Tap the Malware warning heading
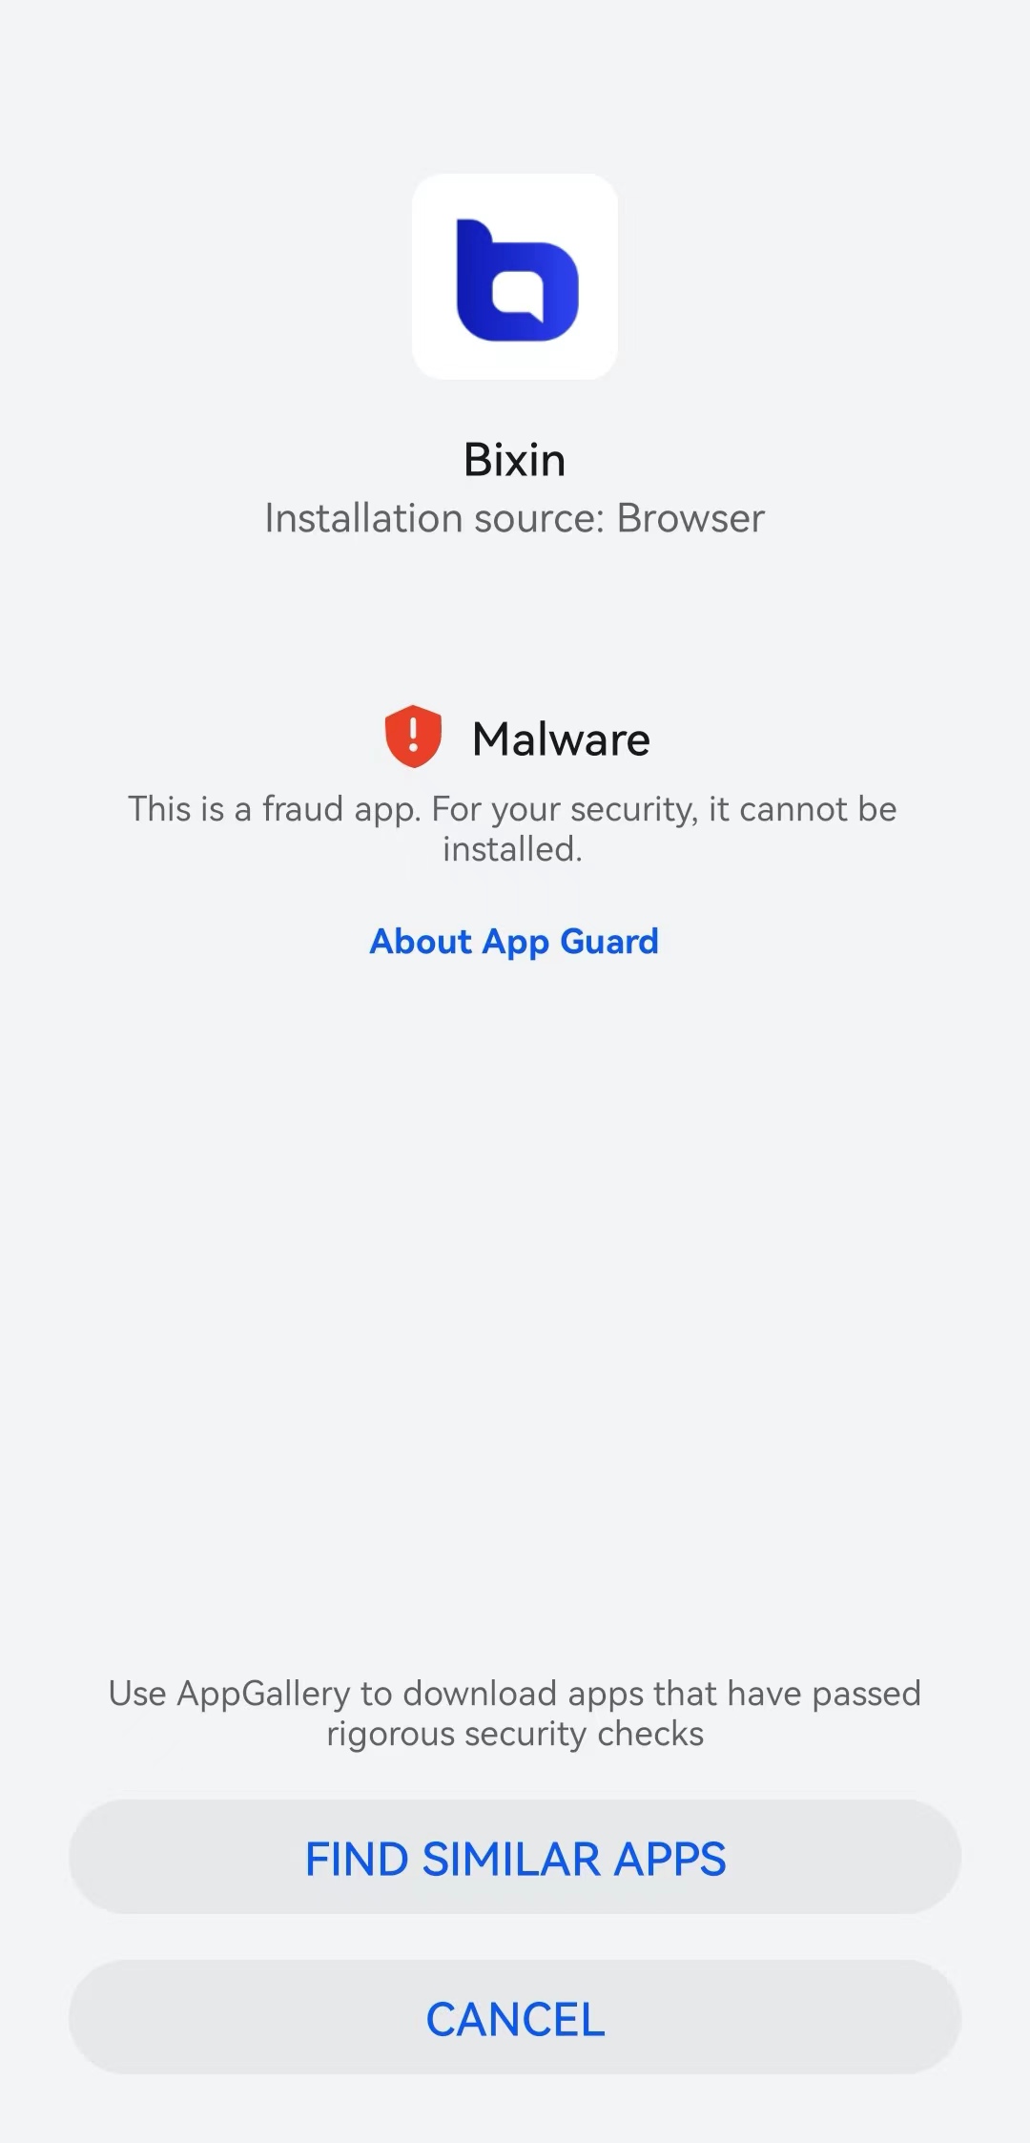 [561, 739]
